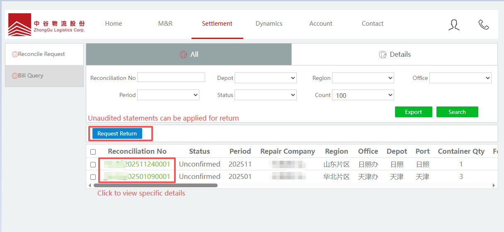
Task: Open the Region dropdown filter
Action: point(363,78)
